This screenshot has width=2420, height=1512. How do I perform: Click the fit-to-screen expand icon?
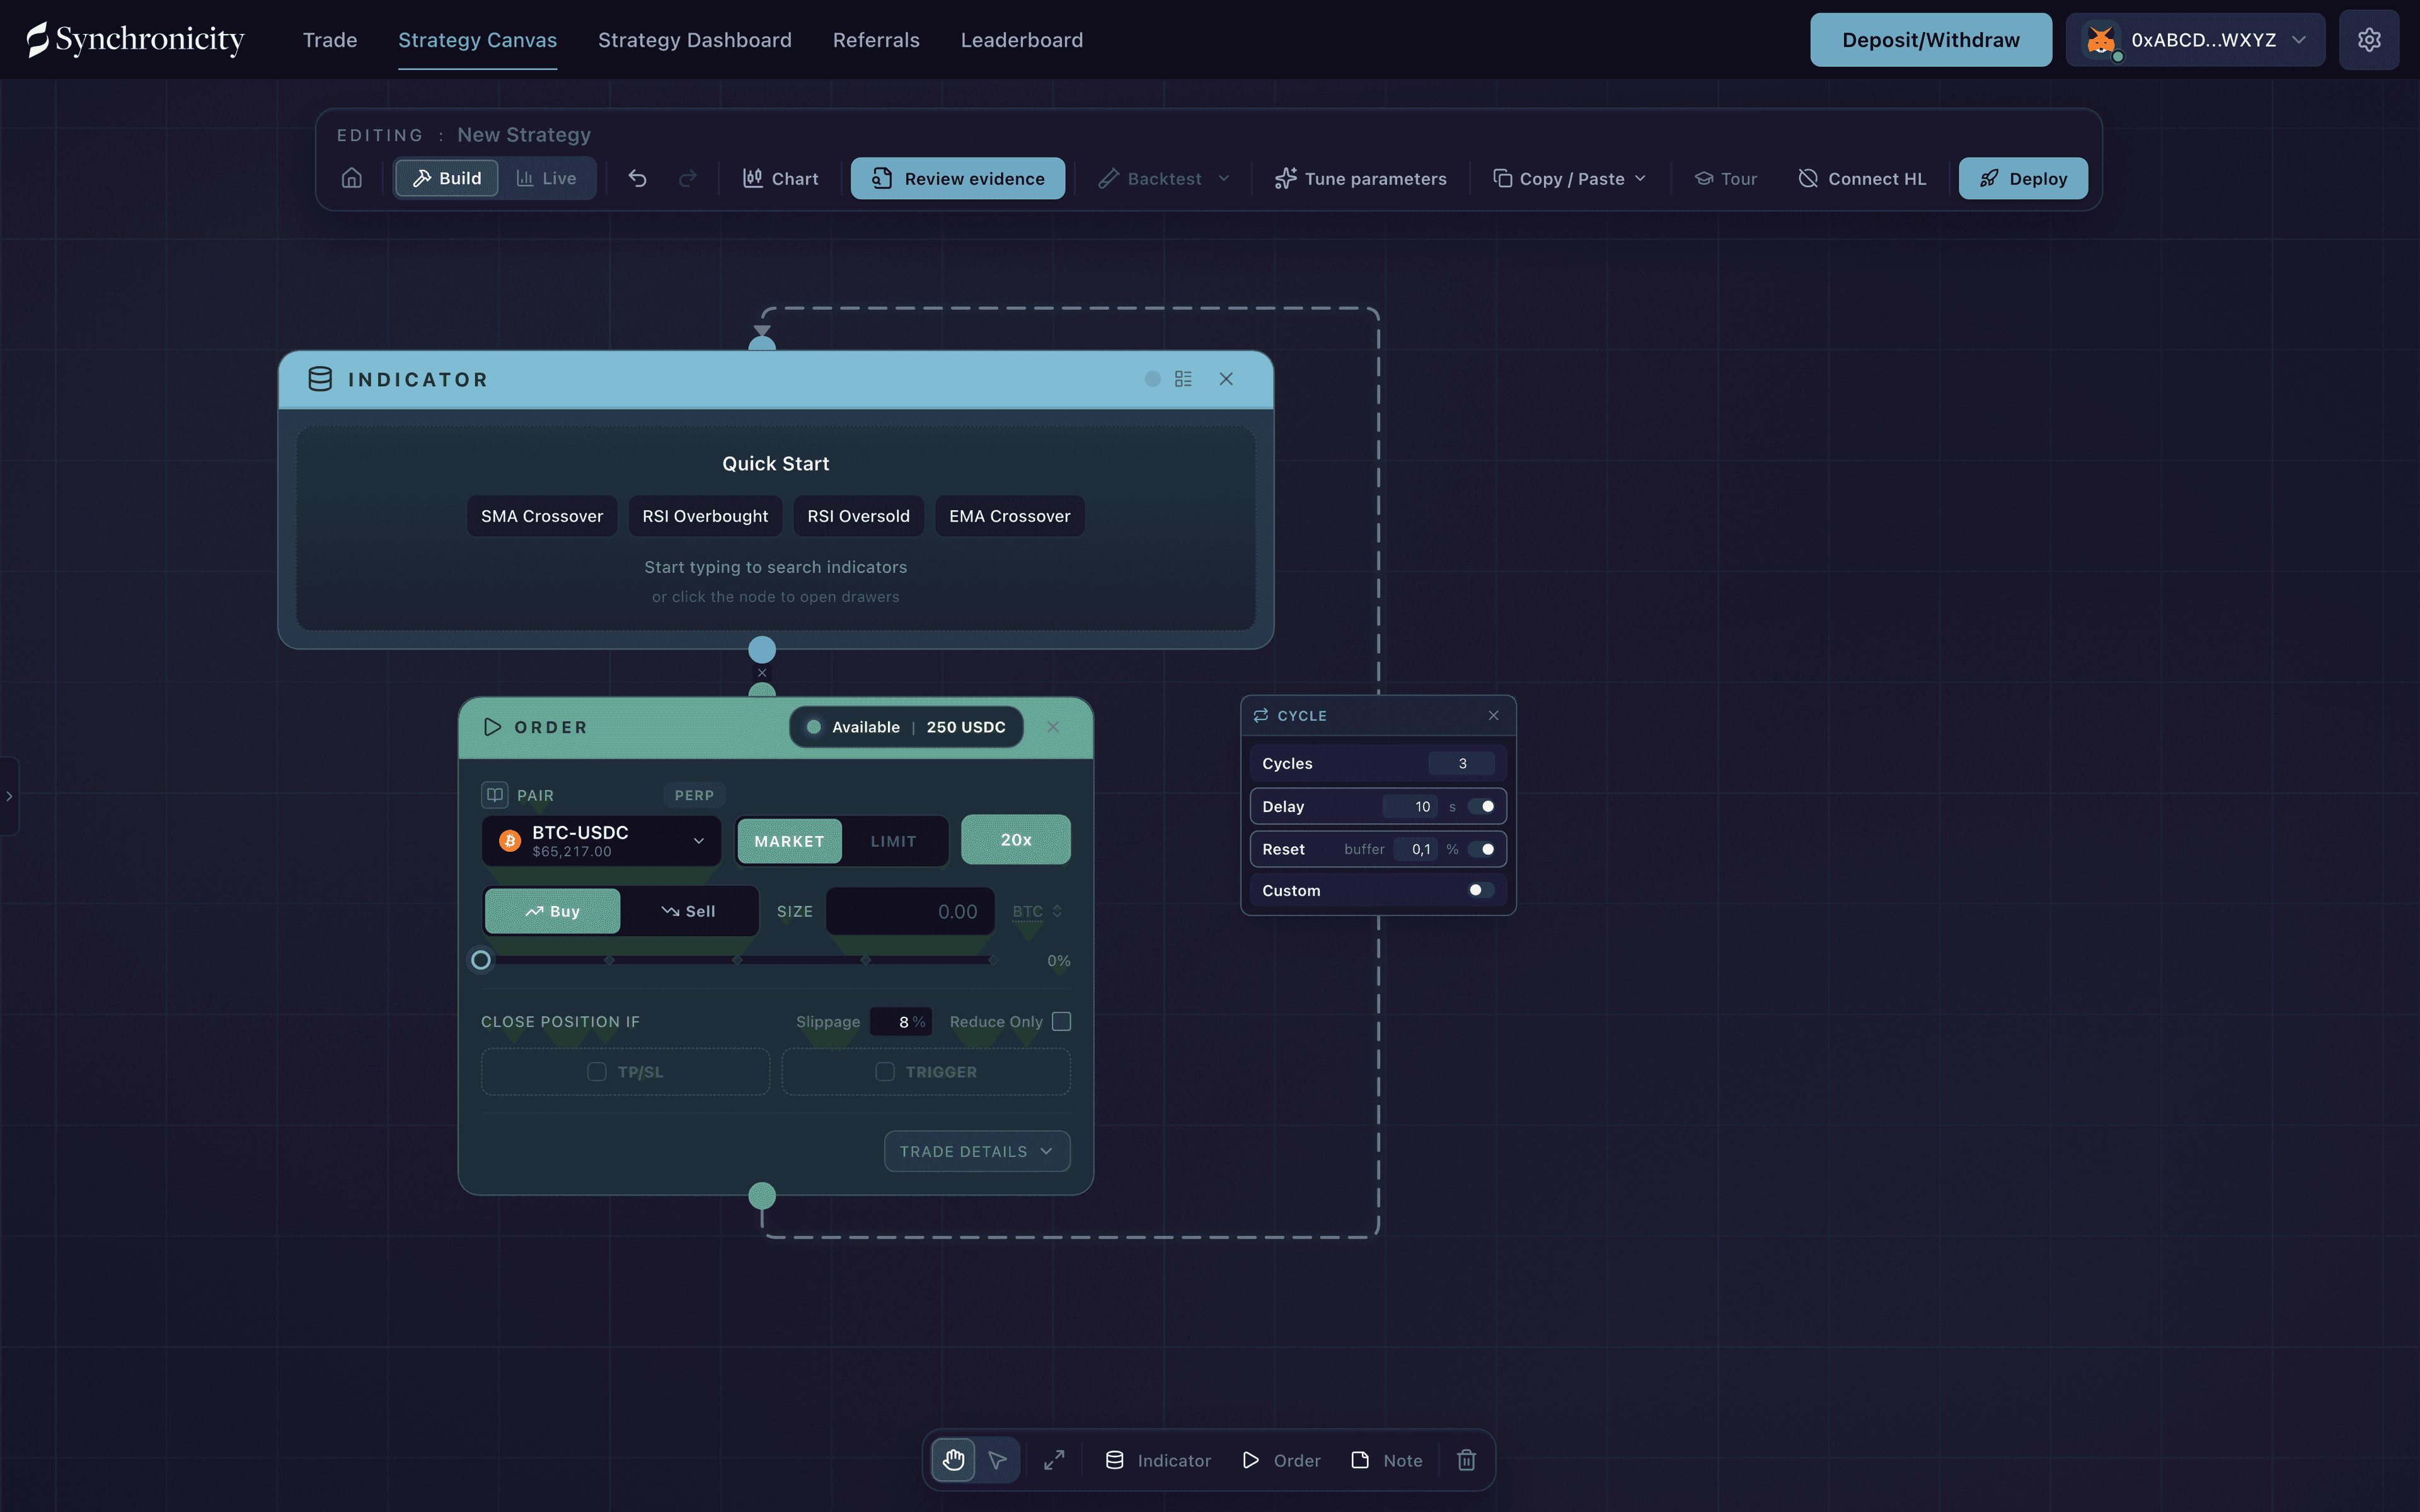1054,1460
